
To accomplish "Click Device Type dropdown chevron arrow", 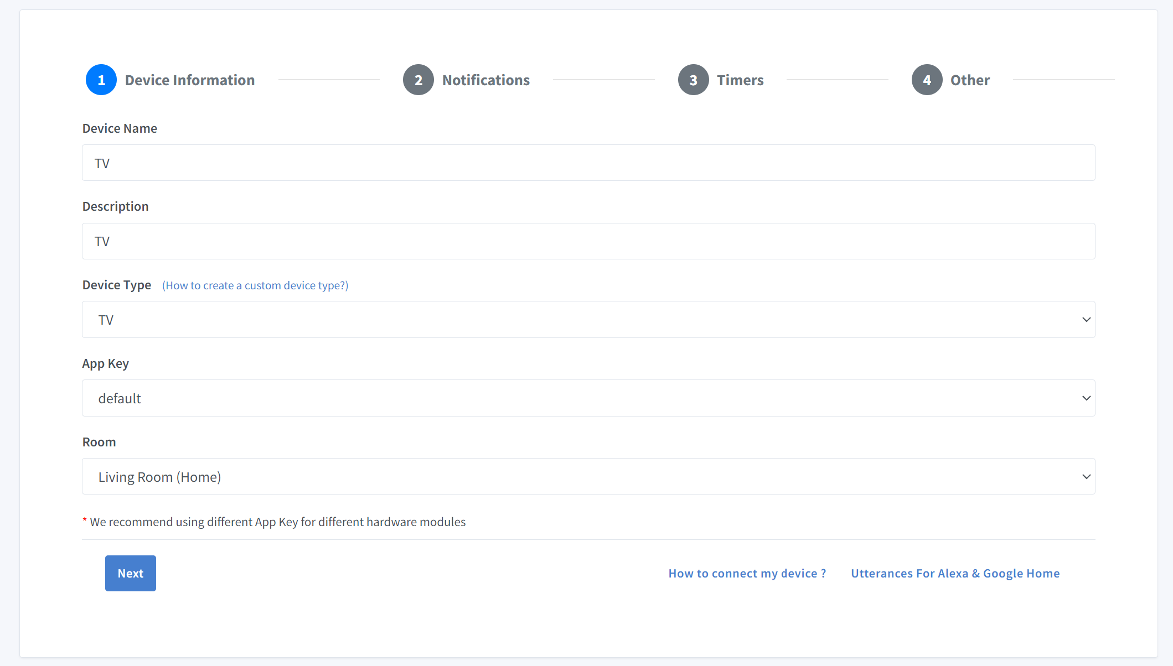I will pyautogui.click(x=1086, y=320).
